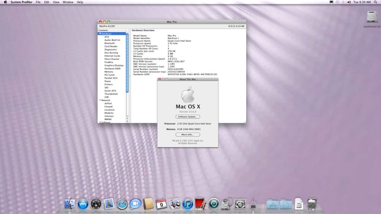The height and width of the screenshot is (214, 381).
Task: Select Diagnostics in the sidebar
Action: coord(111,49)
